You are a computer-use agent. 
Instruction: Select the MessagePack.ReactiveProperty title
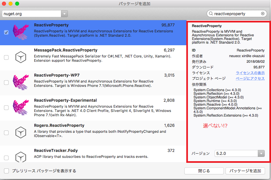pyautogui.click(x=66, y=50)
